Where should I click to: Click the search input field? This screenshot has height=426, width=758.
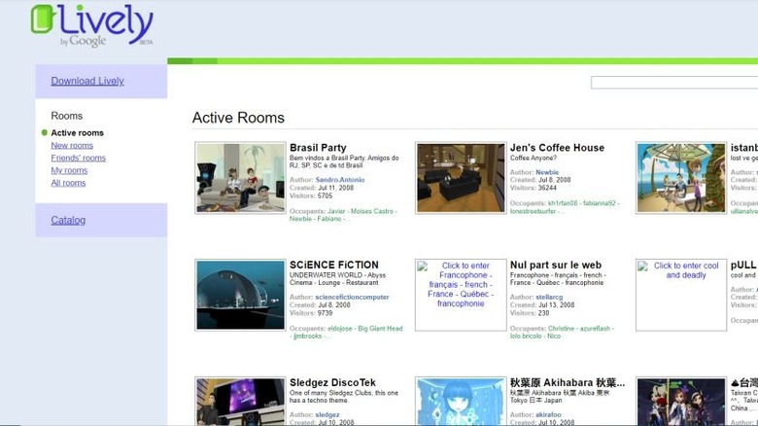pyautogui.click(x=673, y=83)
